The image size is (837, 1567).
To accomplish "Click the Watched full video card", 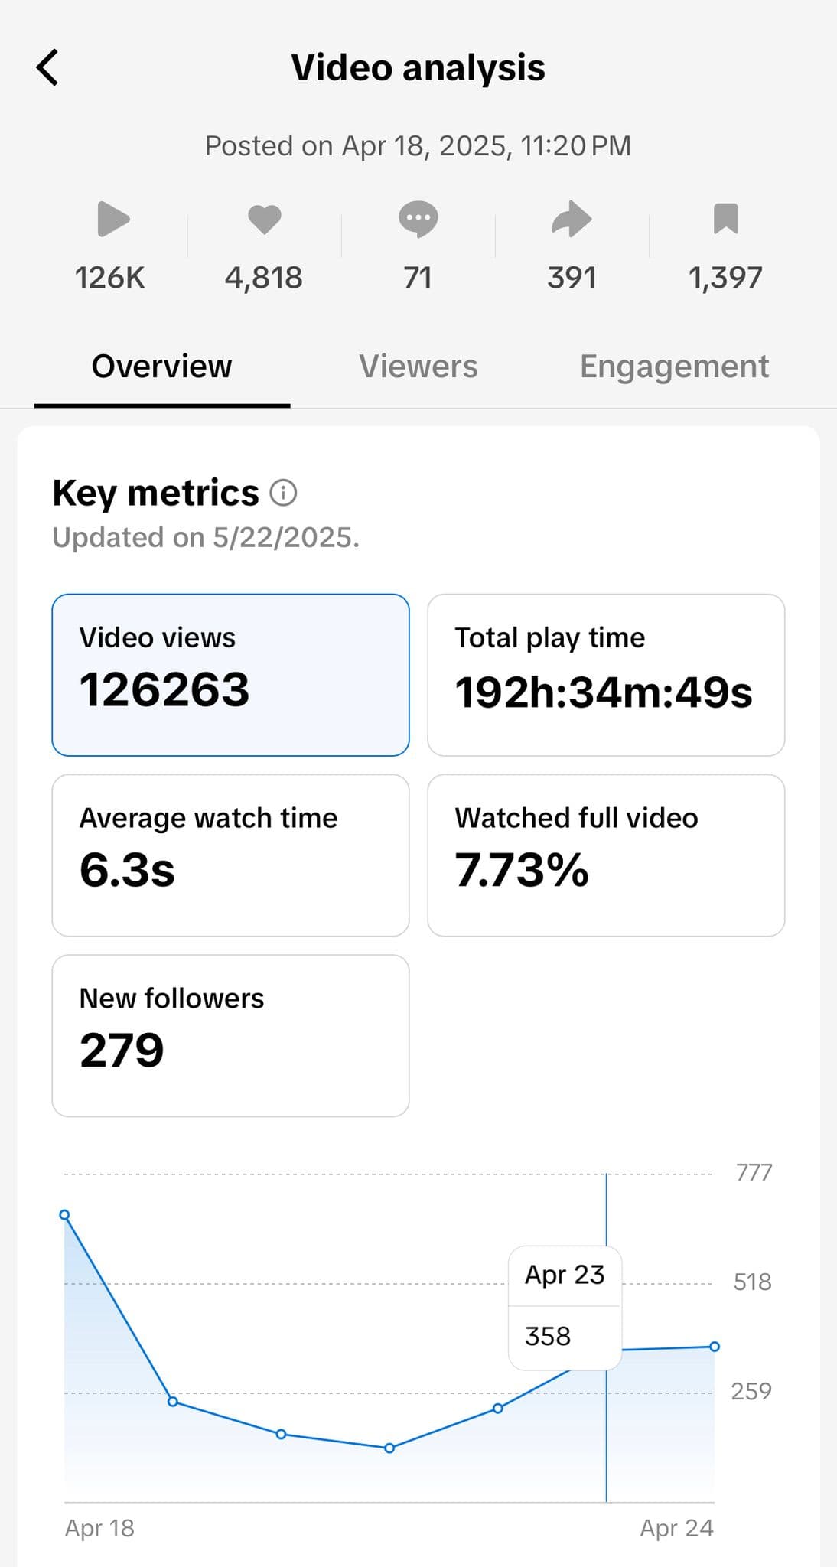I will [x=607, y=854].
